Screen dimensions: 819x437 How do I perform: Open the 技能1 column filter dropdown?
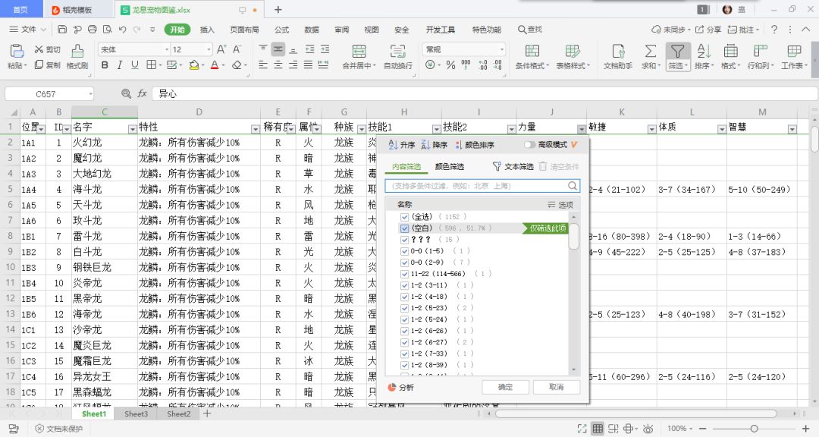436,128
